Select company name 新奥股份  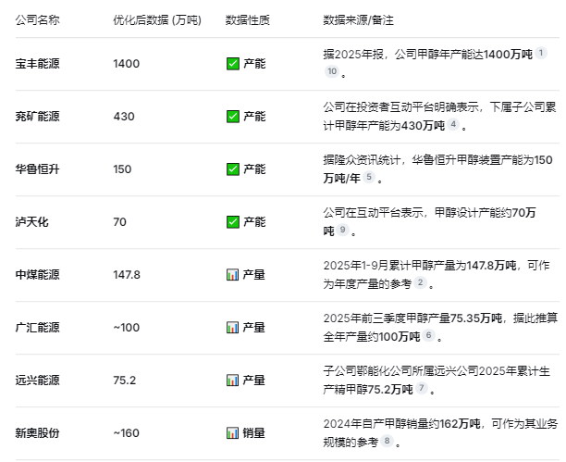37,433
